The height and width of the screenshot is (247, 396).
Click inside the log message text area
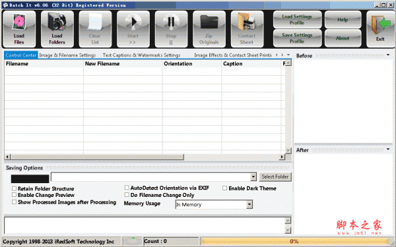coord(145,225)
